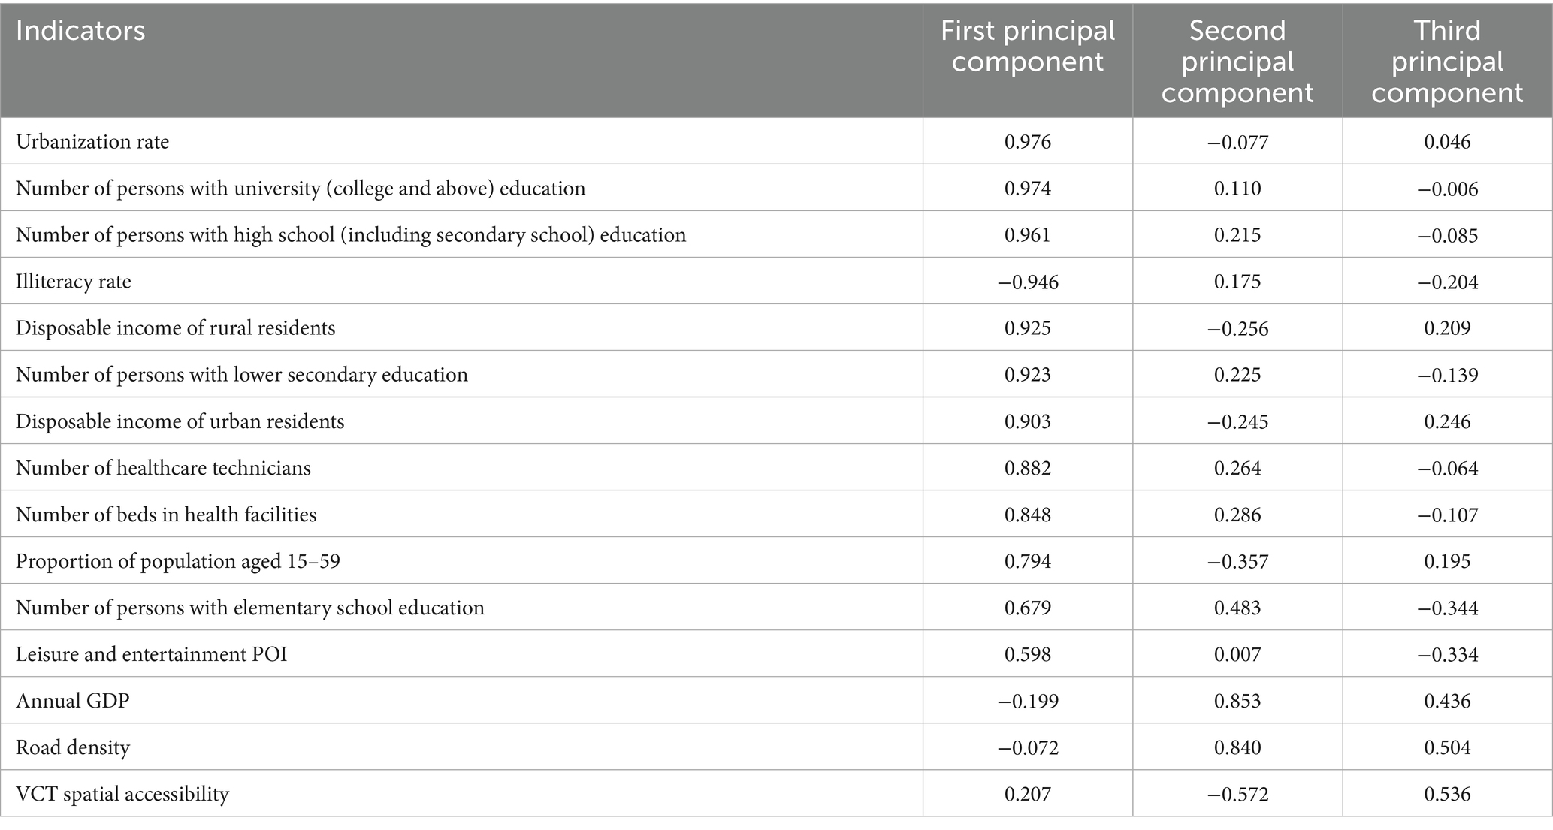Click Number of healthcare technicians label

click(x=163, y=467)
